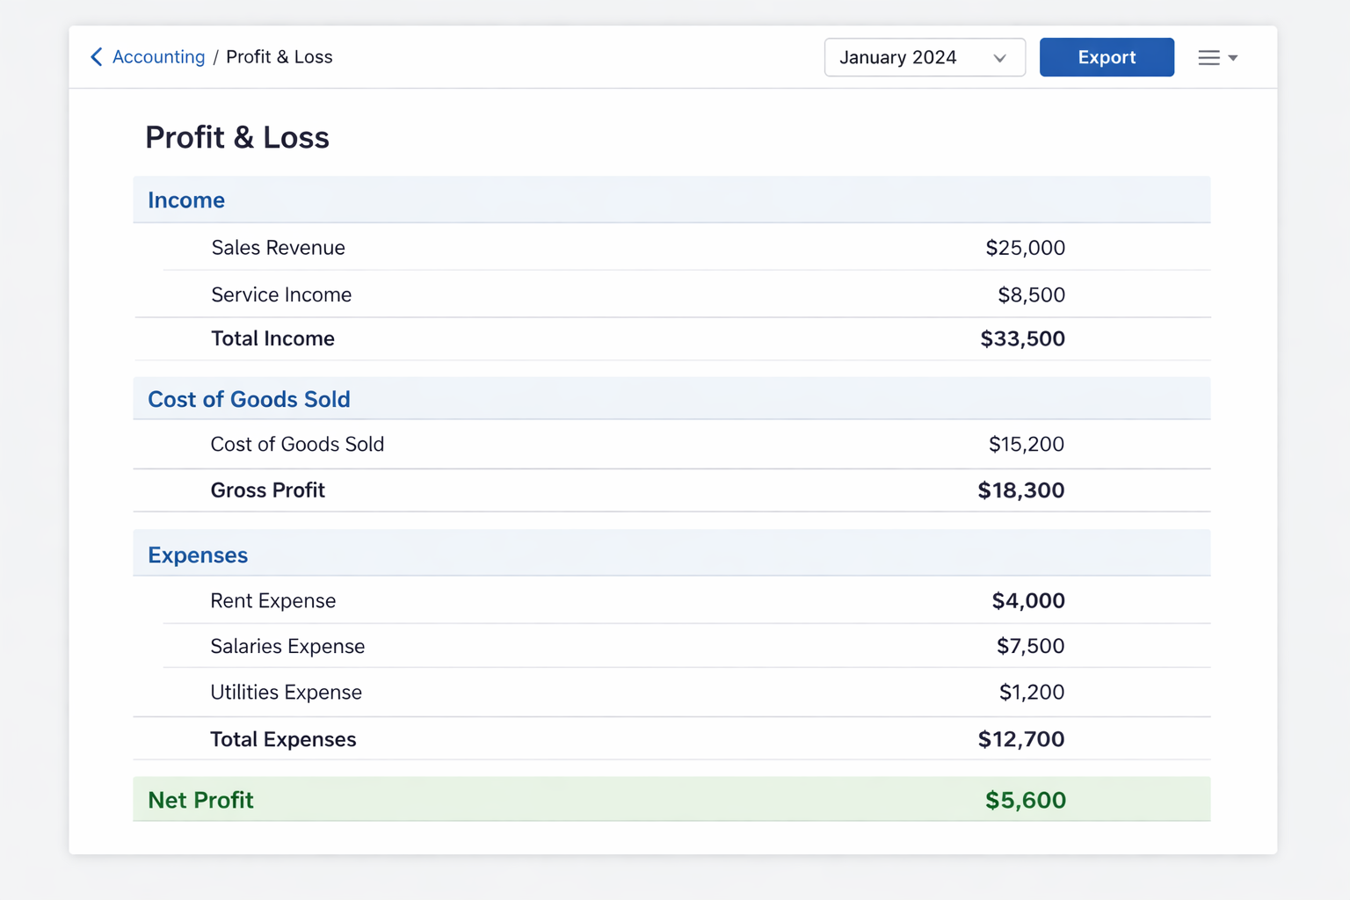Open the hamburger menu near Export
1350x900 pixels.
[x=1208, y=57]
